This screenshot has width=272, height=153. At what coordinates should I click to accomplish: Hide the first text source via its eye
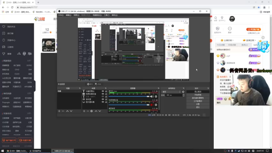[x=103, y=91]
